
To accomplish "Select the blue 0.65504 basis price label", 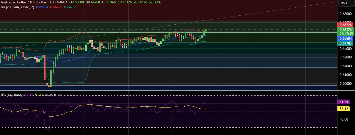I will point(346,39).
